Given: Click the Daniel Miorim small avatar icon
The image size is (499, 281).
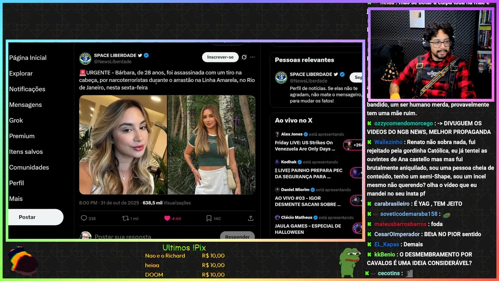Looking at the screenshot, I should point(277,189).
